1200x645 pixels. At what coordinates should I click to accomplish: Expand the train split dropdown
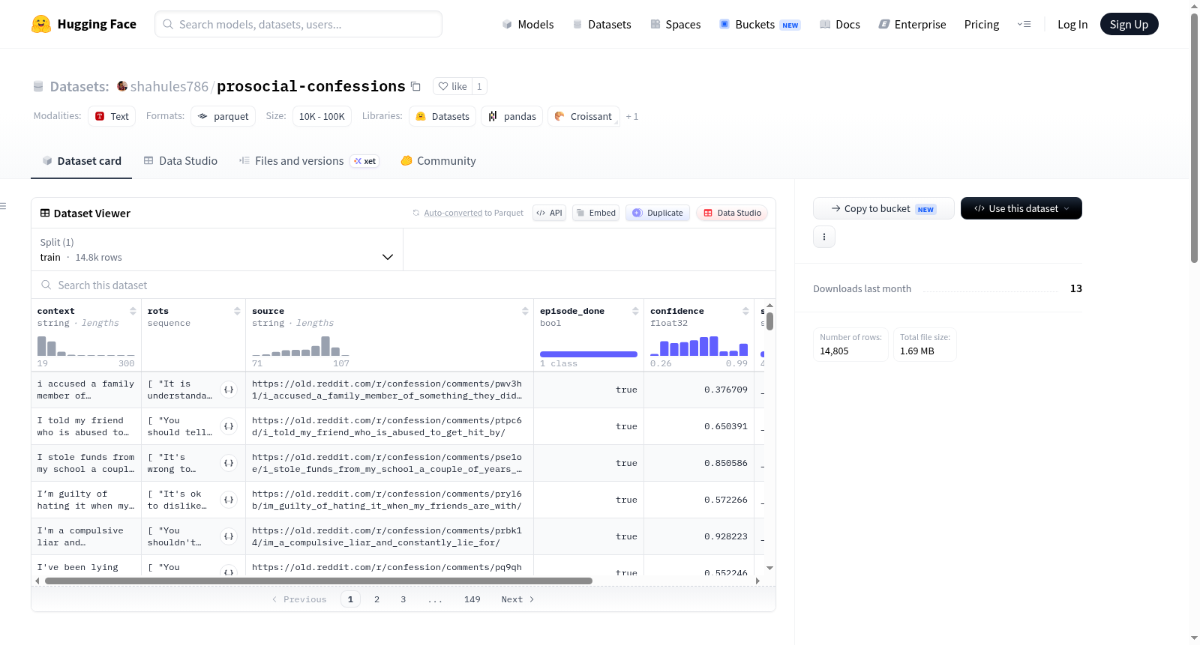[x=217, y=249]
